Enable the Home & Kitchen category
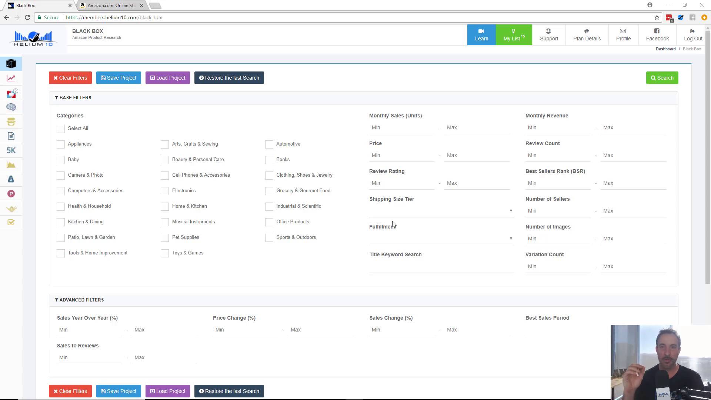 [165, 206]
